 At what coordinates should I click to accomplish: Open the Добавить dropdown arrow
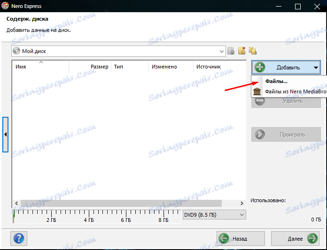tap(316, 68)
